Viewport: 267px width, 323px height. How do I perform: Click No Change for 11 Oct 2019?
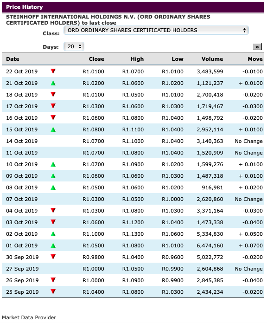pyautogui.click(x=249, y=153)
